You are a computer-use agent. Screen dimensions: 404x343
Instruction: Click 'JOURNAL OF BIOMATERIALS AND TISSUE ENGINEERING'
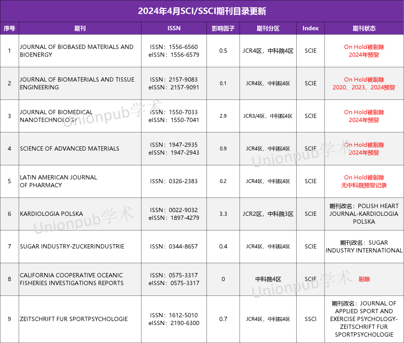pos(77,83)
